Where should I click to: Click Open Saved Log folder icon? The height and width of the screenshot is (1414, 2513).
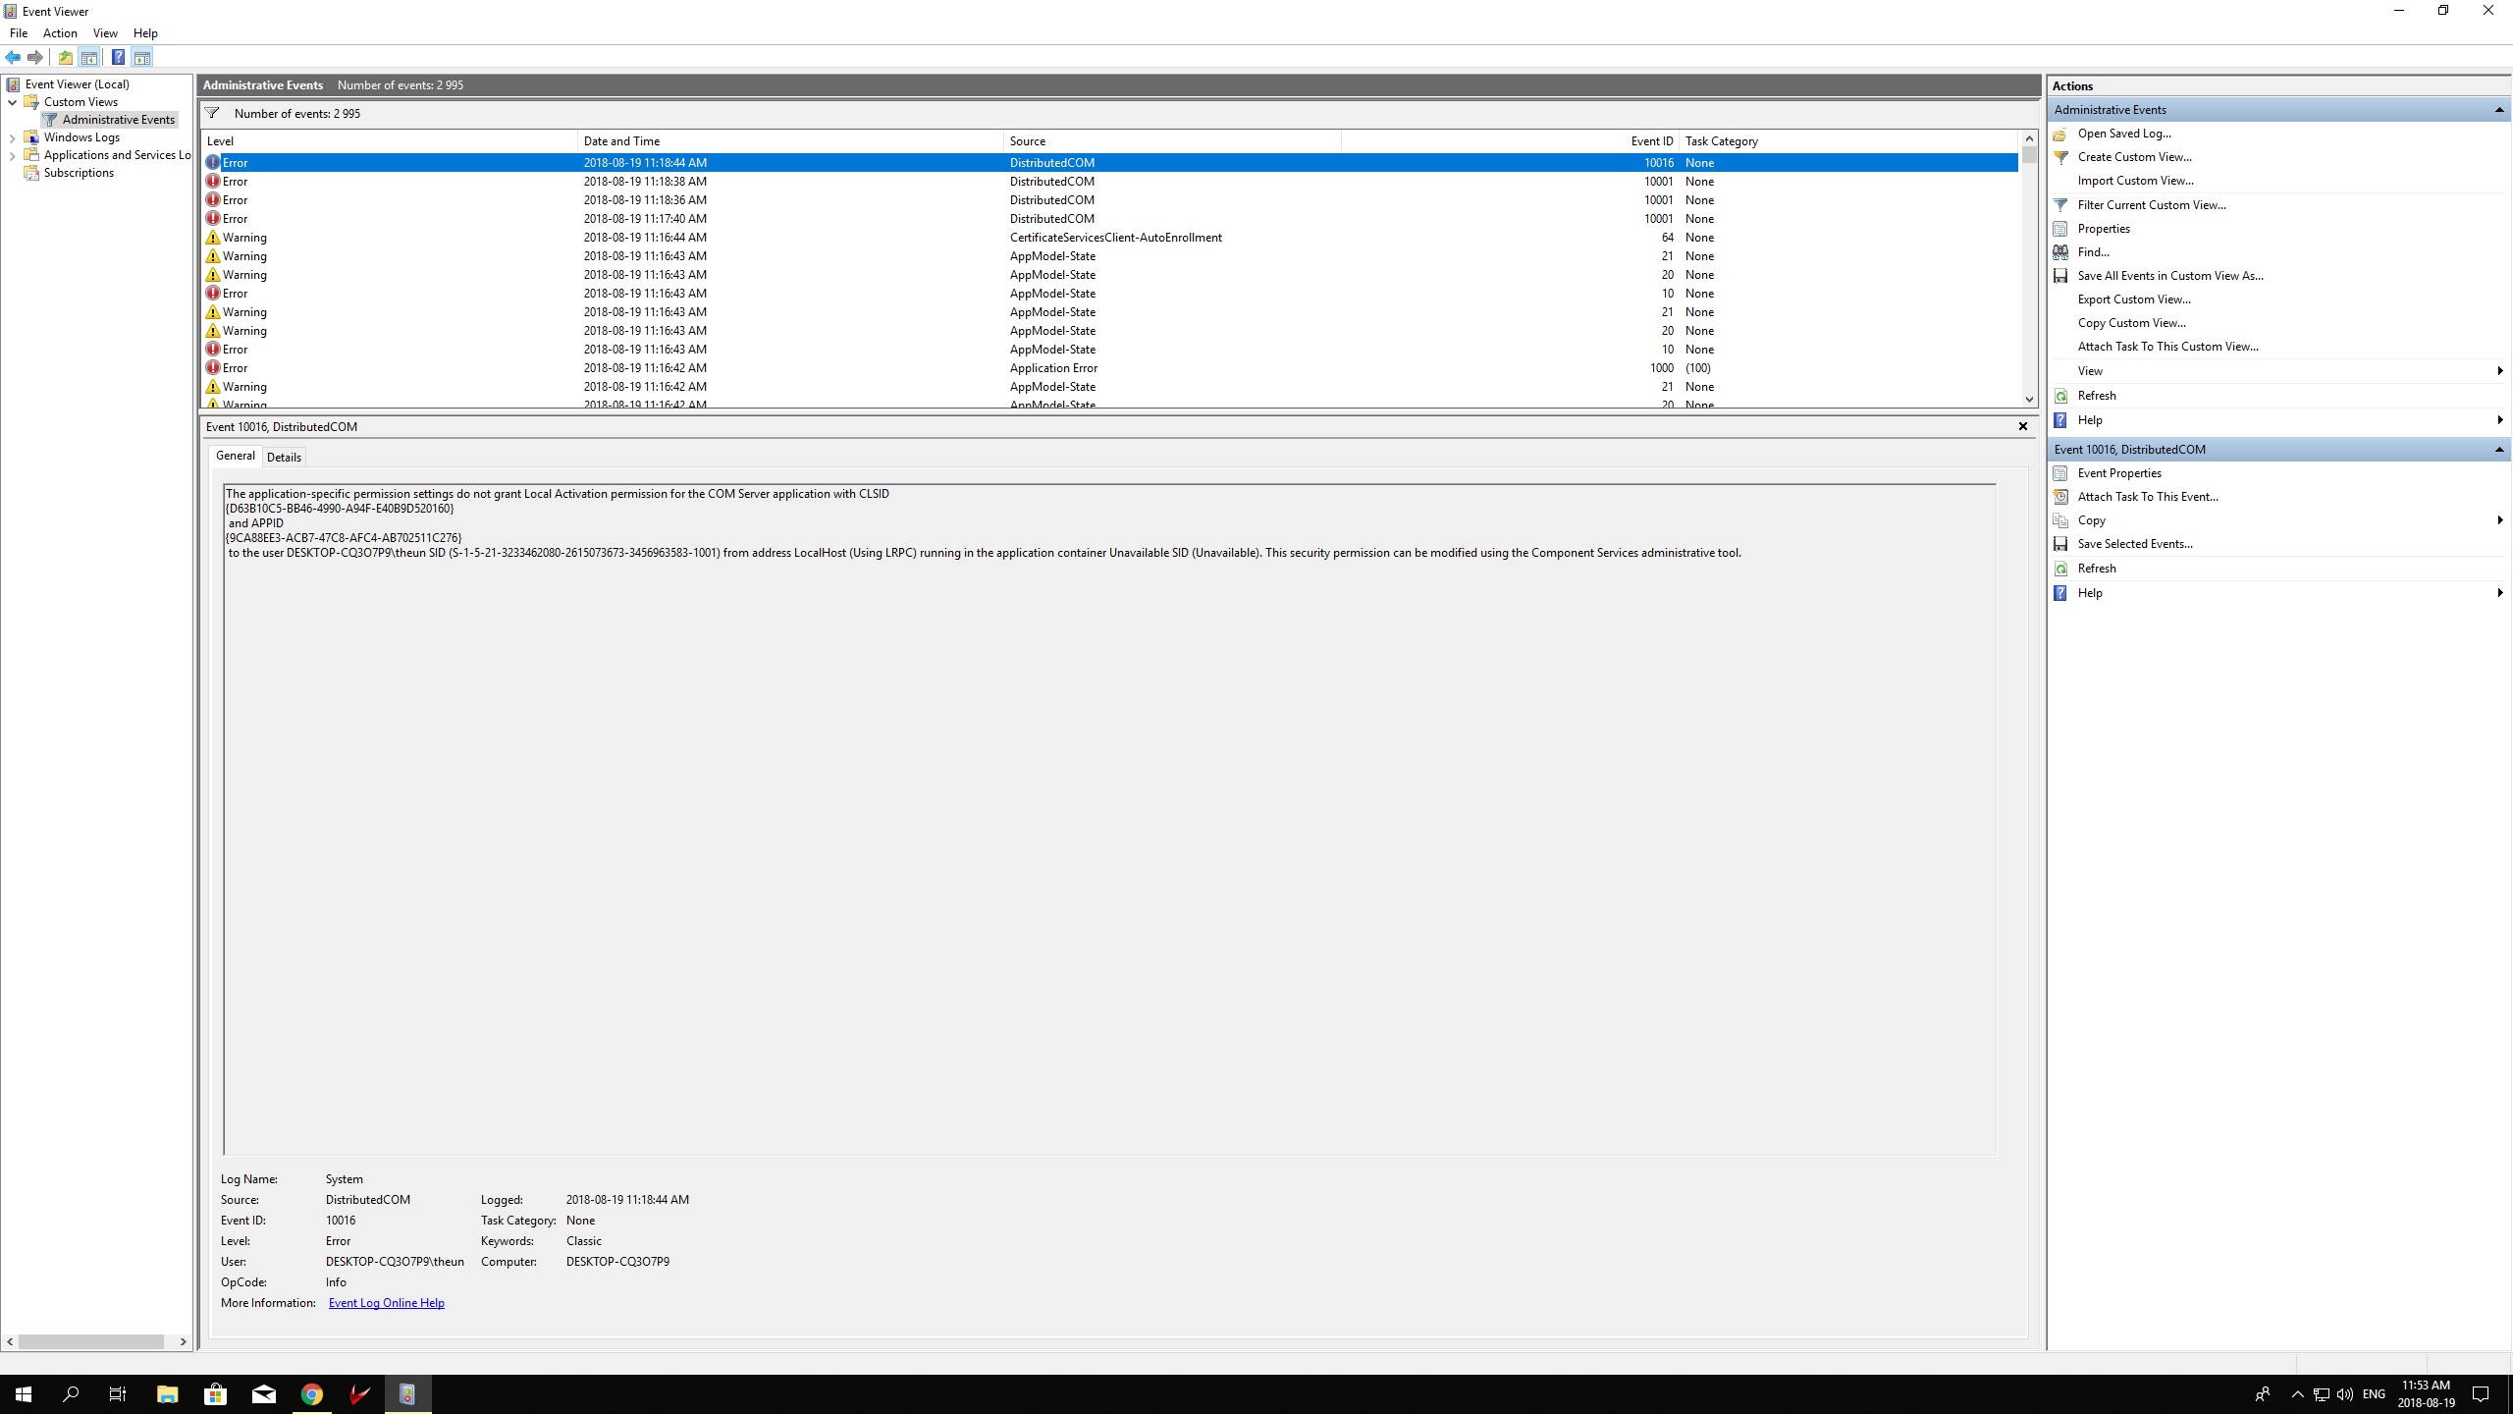pyautogui.click(x=2060, y=134)
